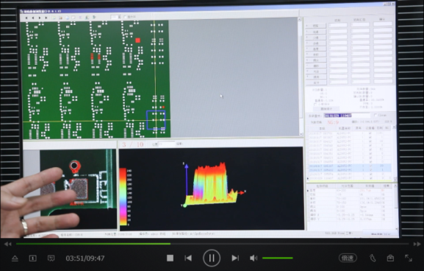Select the blue highlighted record row
Viewport: 424px width, 271px height.
pos(349,166)
